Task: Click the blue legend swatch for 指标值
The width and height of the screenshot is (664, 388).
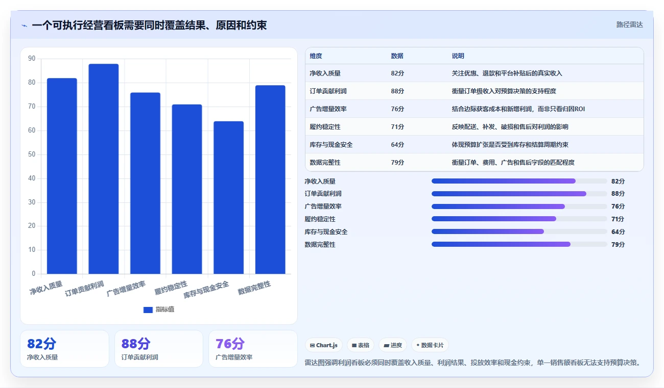Action: point(148,309)
